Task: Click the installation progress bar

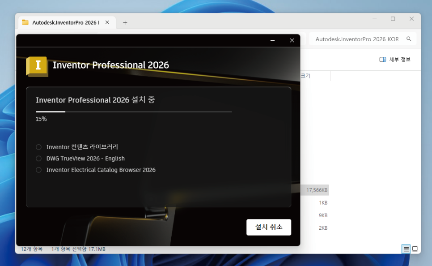Action: pyautogui.click(x=134, y=112)
